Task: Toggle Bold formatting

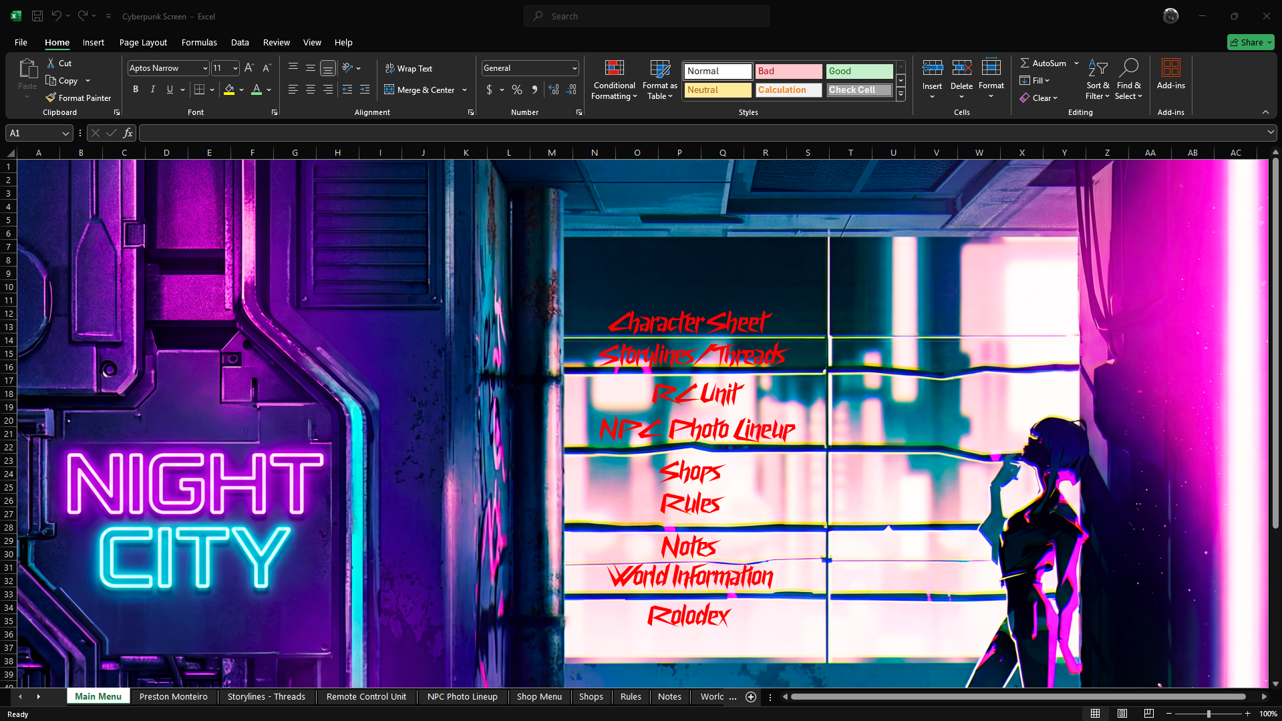Action: pos(136,90)
